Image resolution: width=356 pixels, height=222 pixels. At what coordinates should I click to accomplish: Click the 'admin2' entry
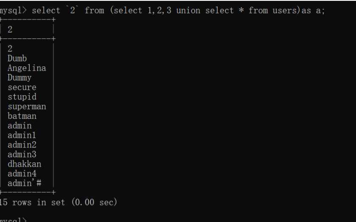click(22, 145)
